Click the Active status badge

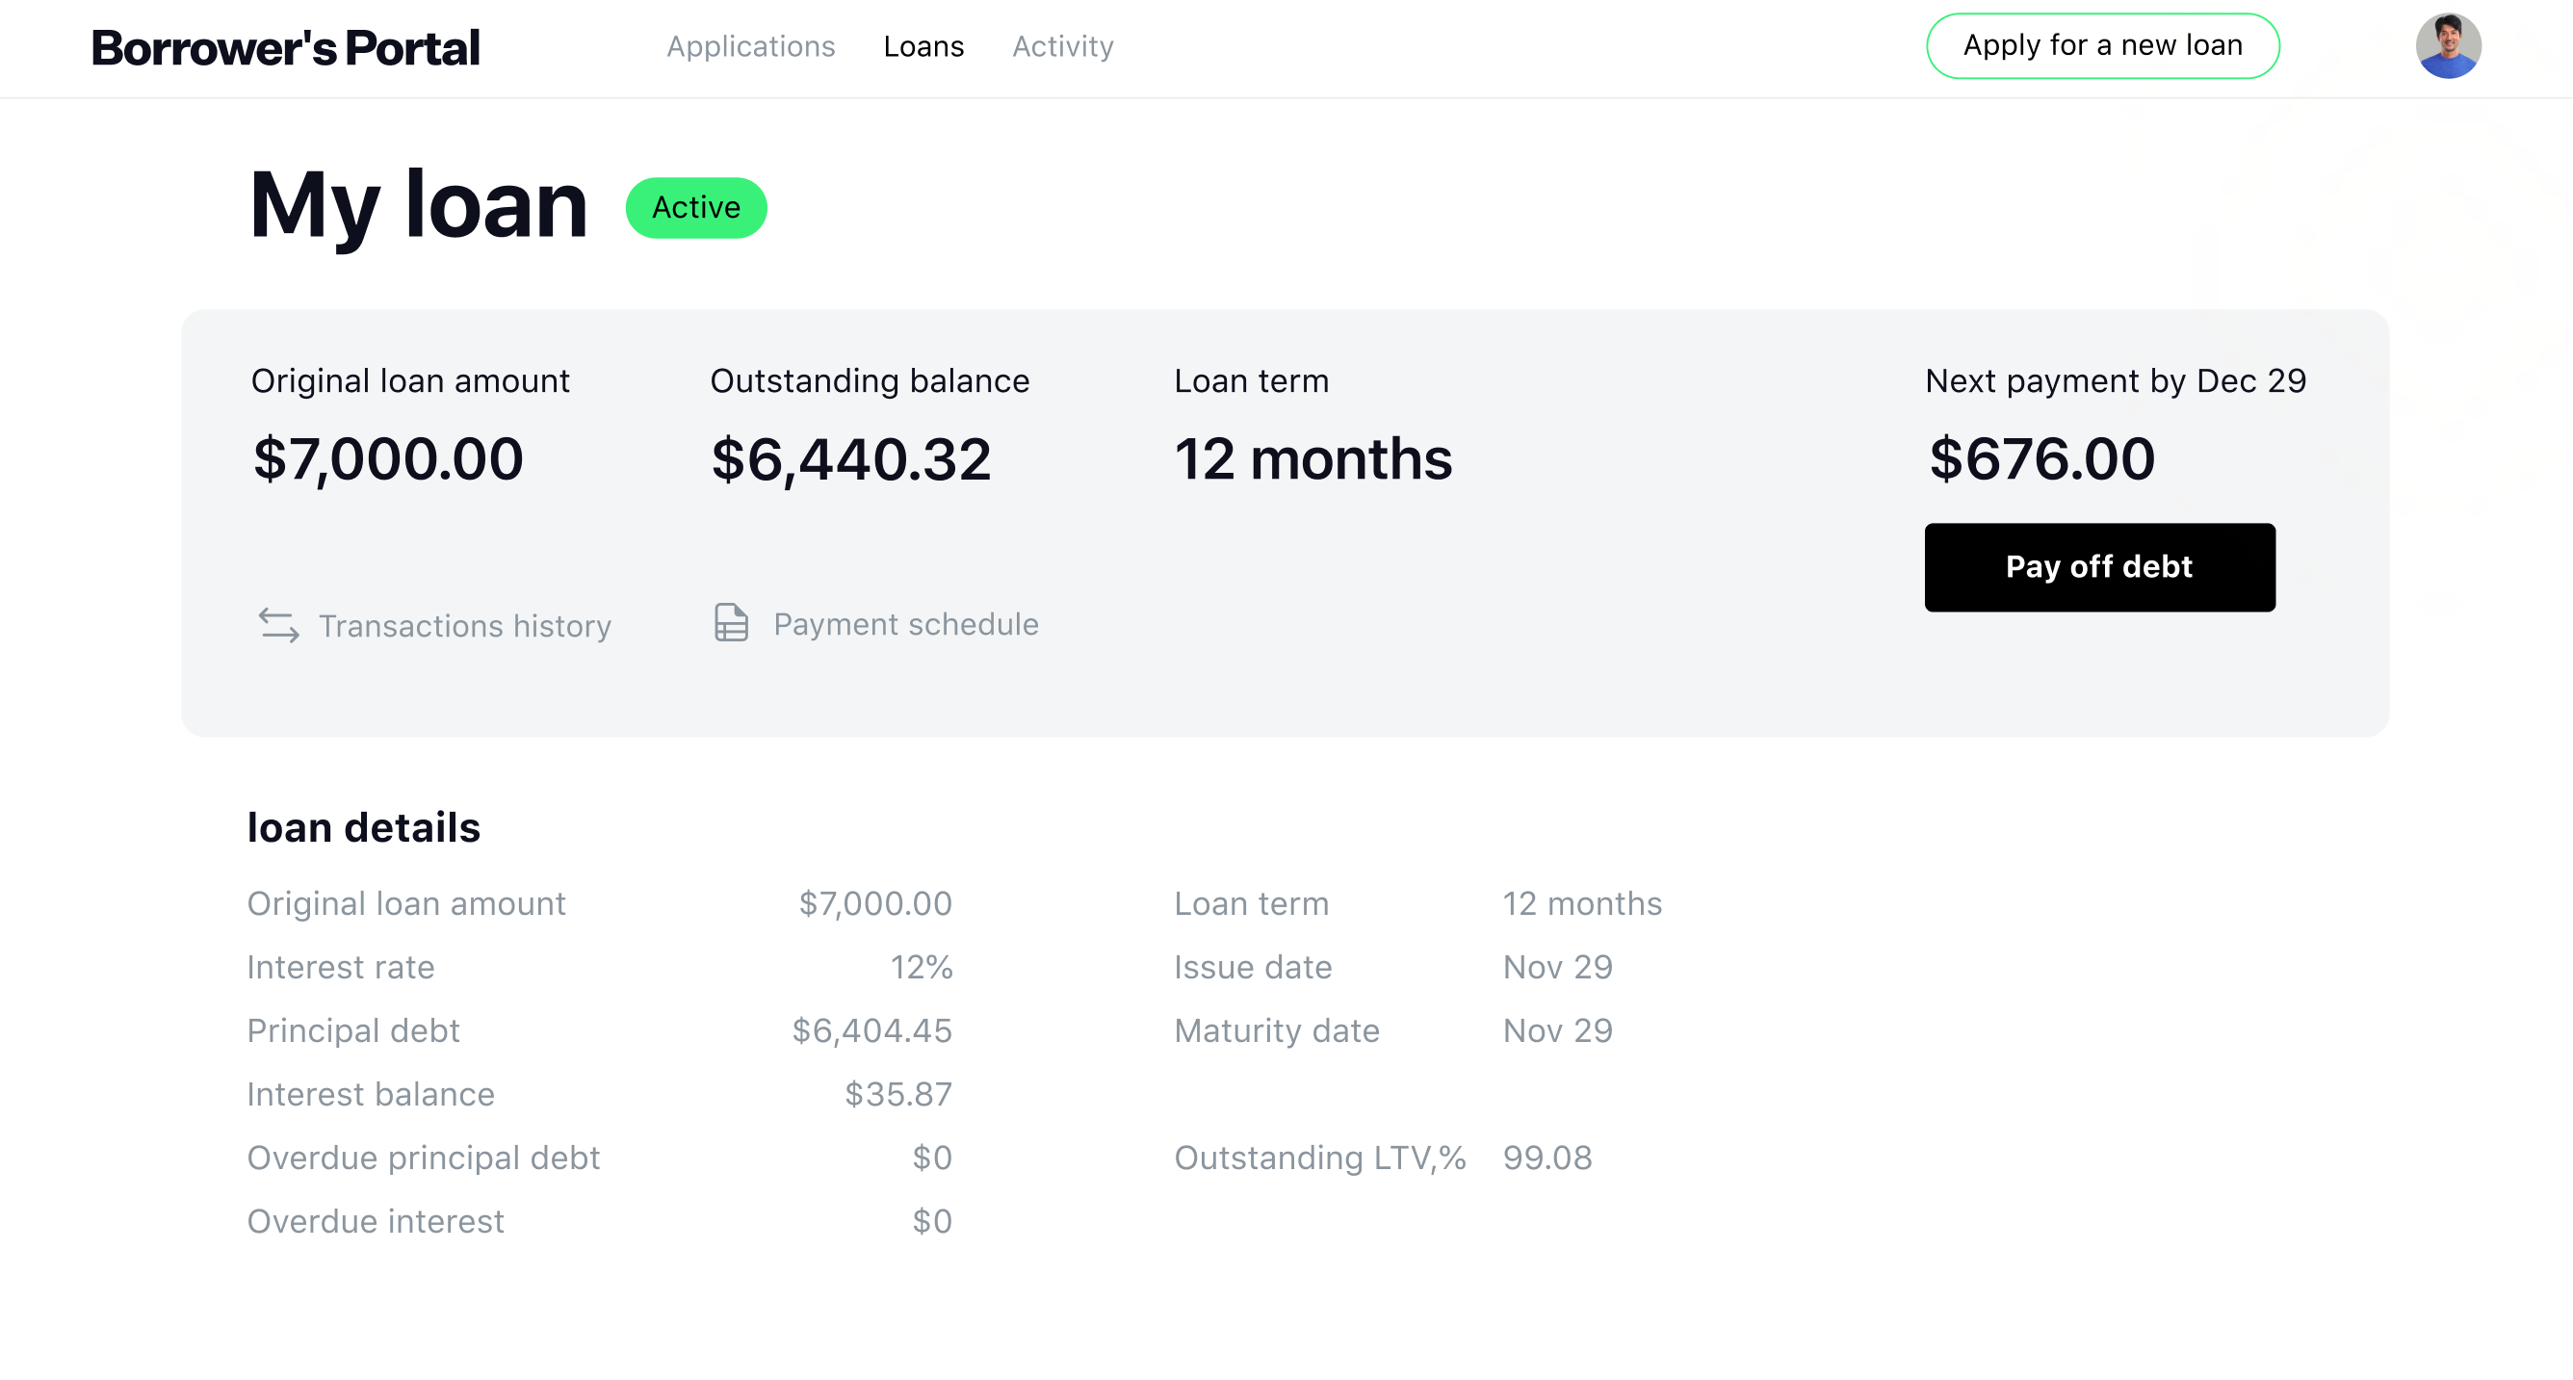696,207
